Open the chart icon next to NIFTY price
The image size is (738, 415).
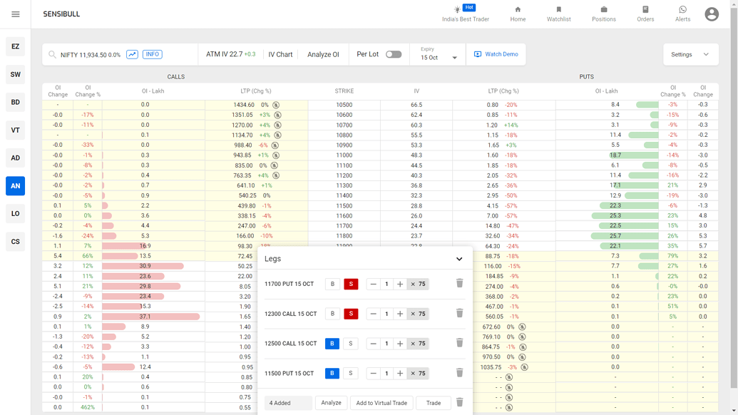click(x=131, y=54)
